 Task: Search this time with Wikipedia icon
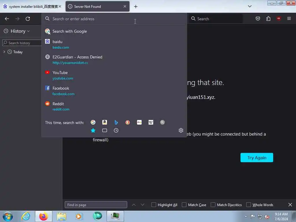[151, 122]
